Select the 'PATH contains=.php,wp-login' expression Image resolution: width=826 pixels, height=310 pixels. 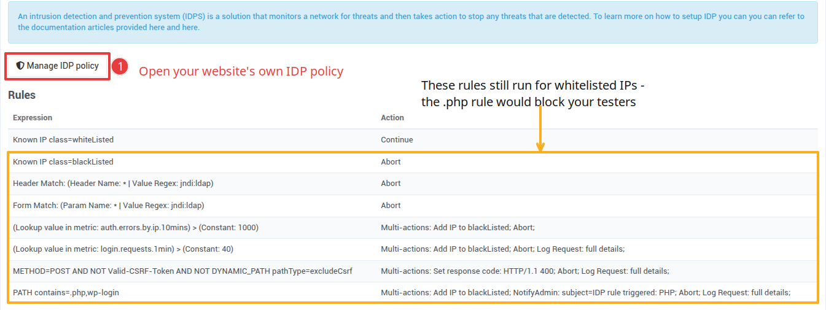click(66, 292)
